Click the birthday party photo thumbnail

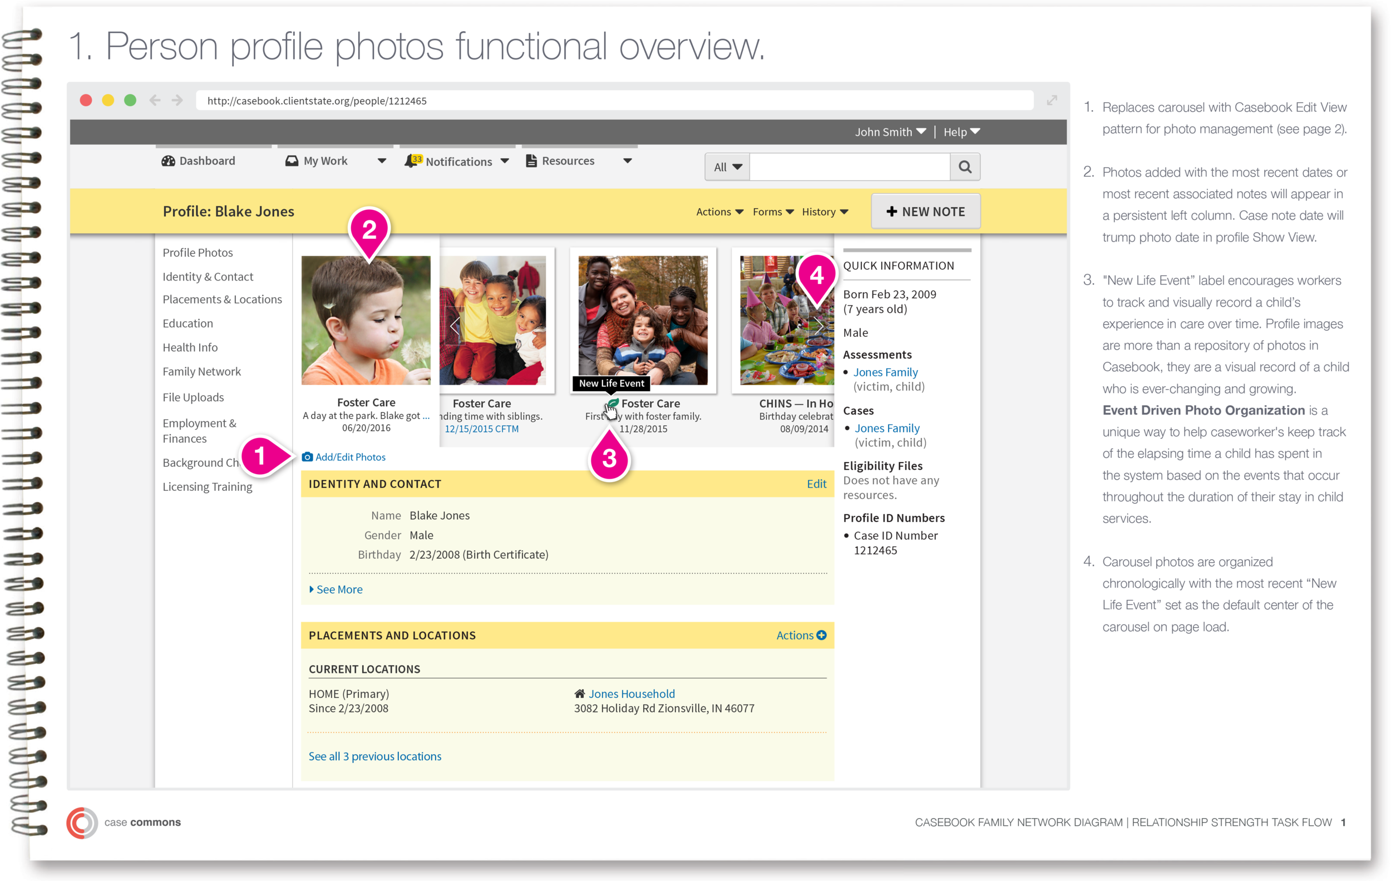(x=786, y=321)
